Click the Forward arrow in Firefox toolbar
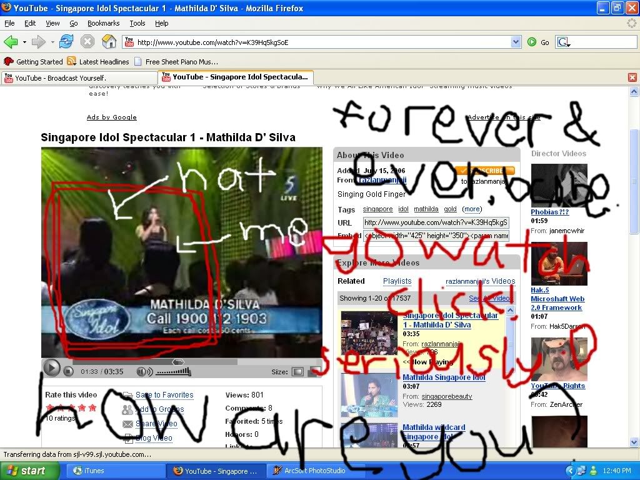 tap(38, 42)
